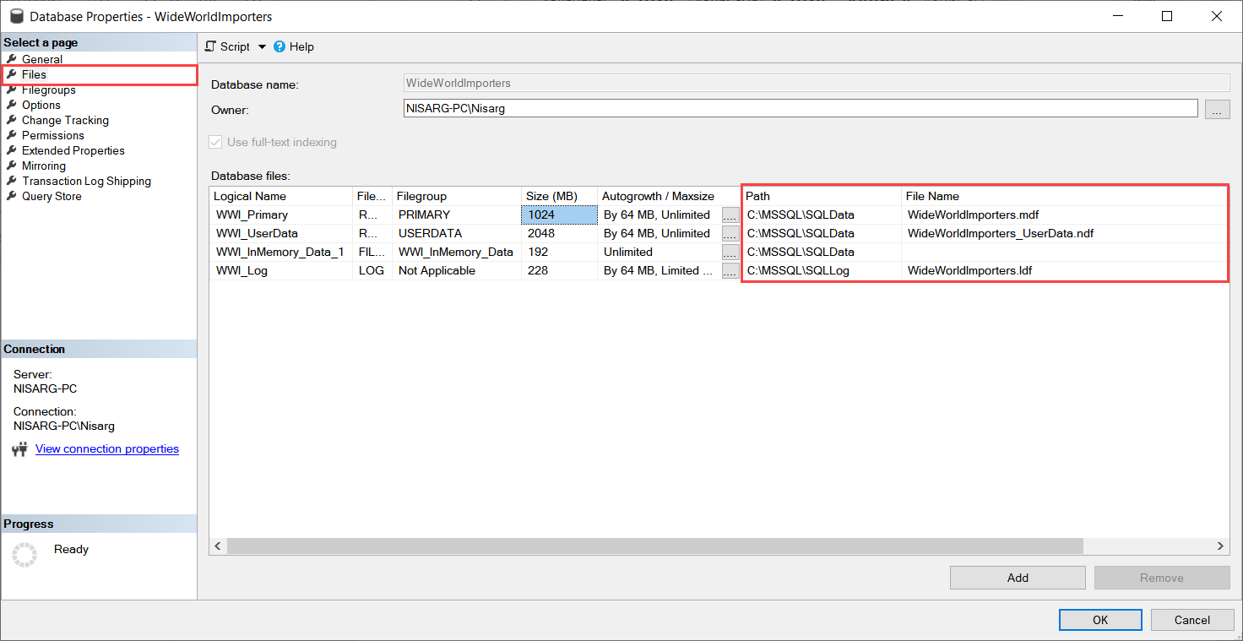The height and width of the screenshot is (641, 1243).
Task: Click the Owner text field
Action: (x=801, y=108)
